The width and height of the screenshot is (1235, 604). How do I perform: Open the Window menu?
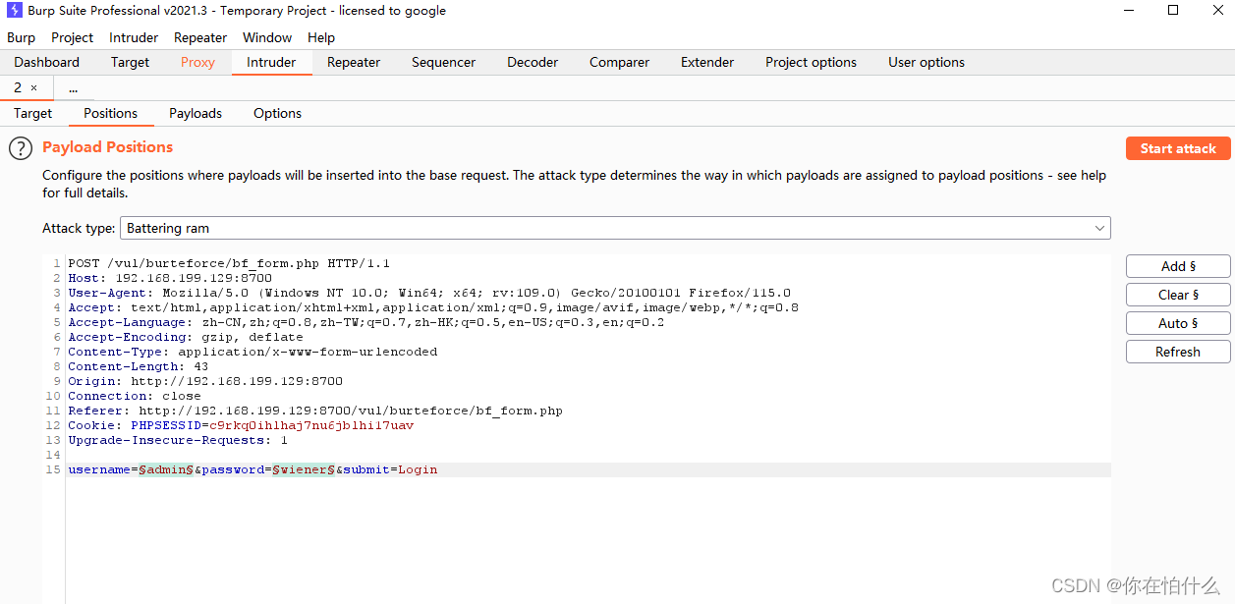click(267, 37)
